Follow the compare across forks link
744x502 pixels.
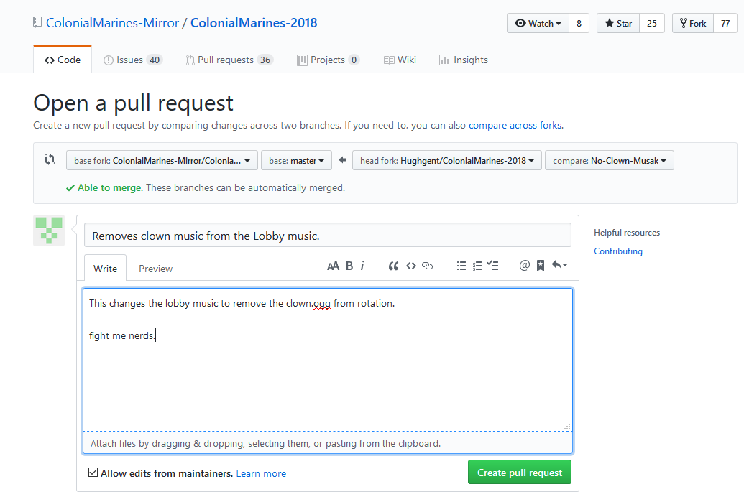(x=515, y=125)
